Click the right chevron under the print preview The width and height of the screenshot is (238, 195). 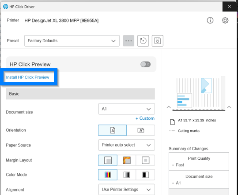(x=229, y=107)
